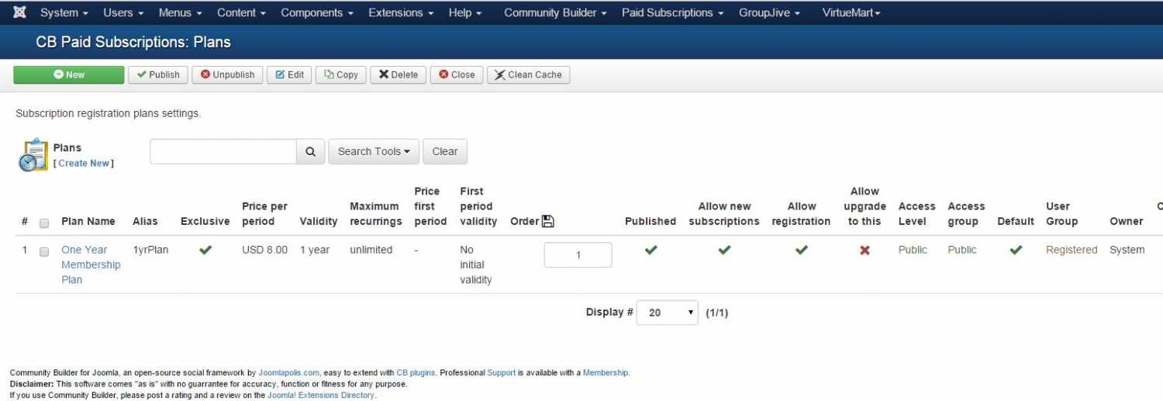The height and width of the screenshot is (401, 1163).
Task: Toggle the Allow registration checkmark
Action: (x=802, y=250)
